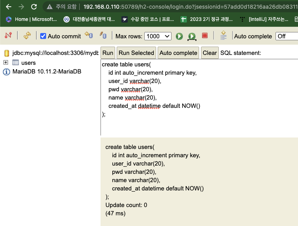Click the green Run toolbar icon
This screenshot has width=298, height=226.
[x=179, y=36]
